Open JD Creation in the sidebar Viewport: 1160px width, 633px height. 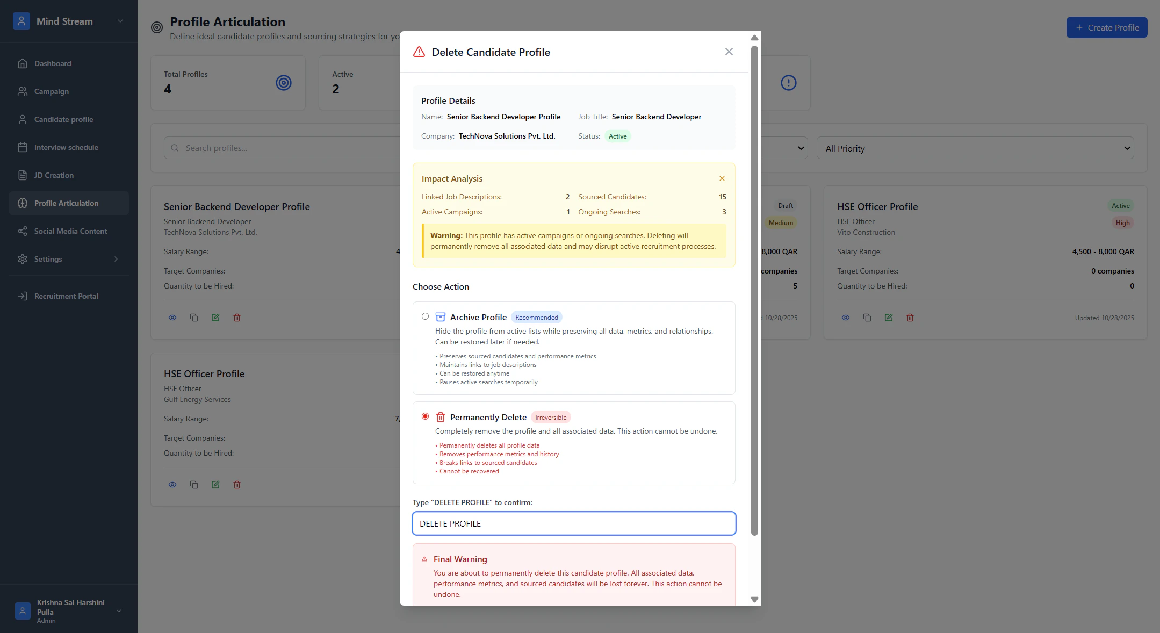tap(54, 175)
